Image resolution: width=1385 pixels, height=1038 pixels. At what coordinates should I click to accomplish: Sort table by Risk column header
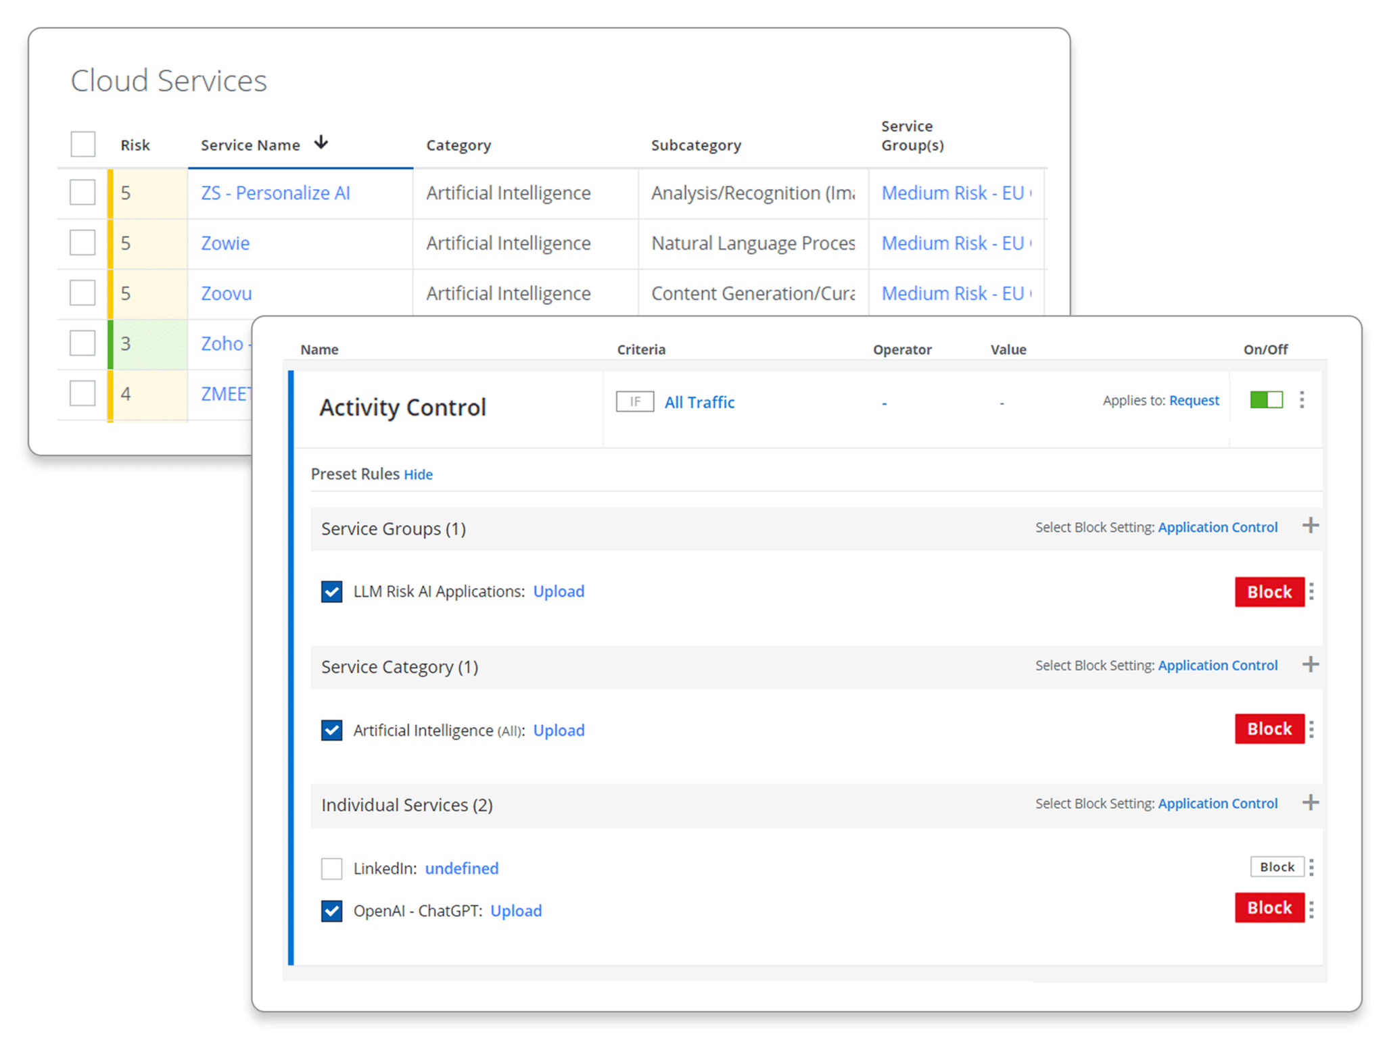pos(135,145)
